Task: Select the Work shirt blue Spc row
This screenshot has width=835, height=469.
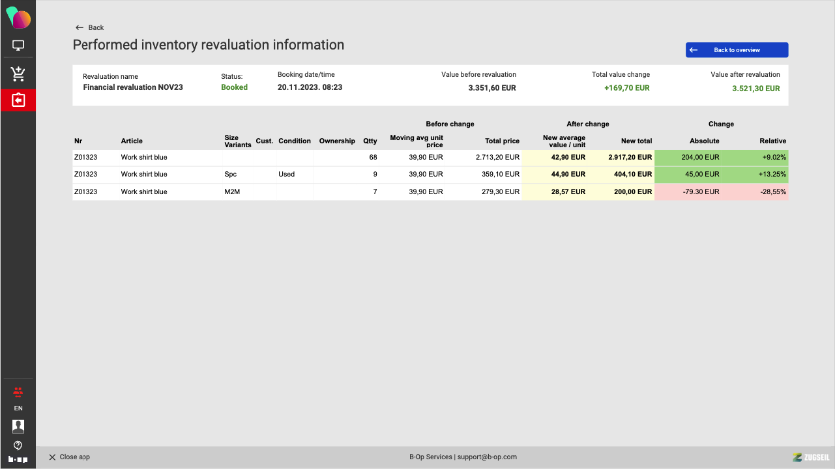Action: click(144, 175)
